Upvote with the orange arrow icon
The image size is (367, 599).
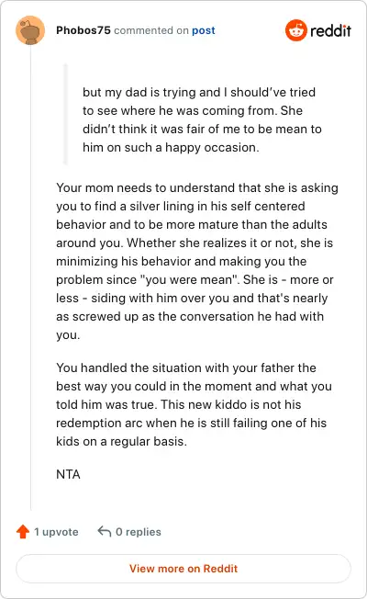point(23,531)
